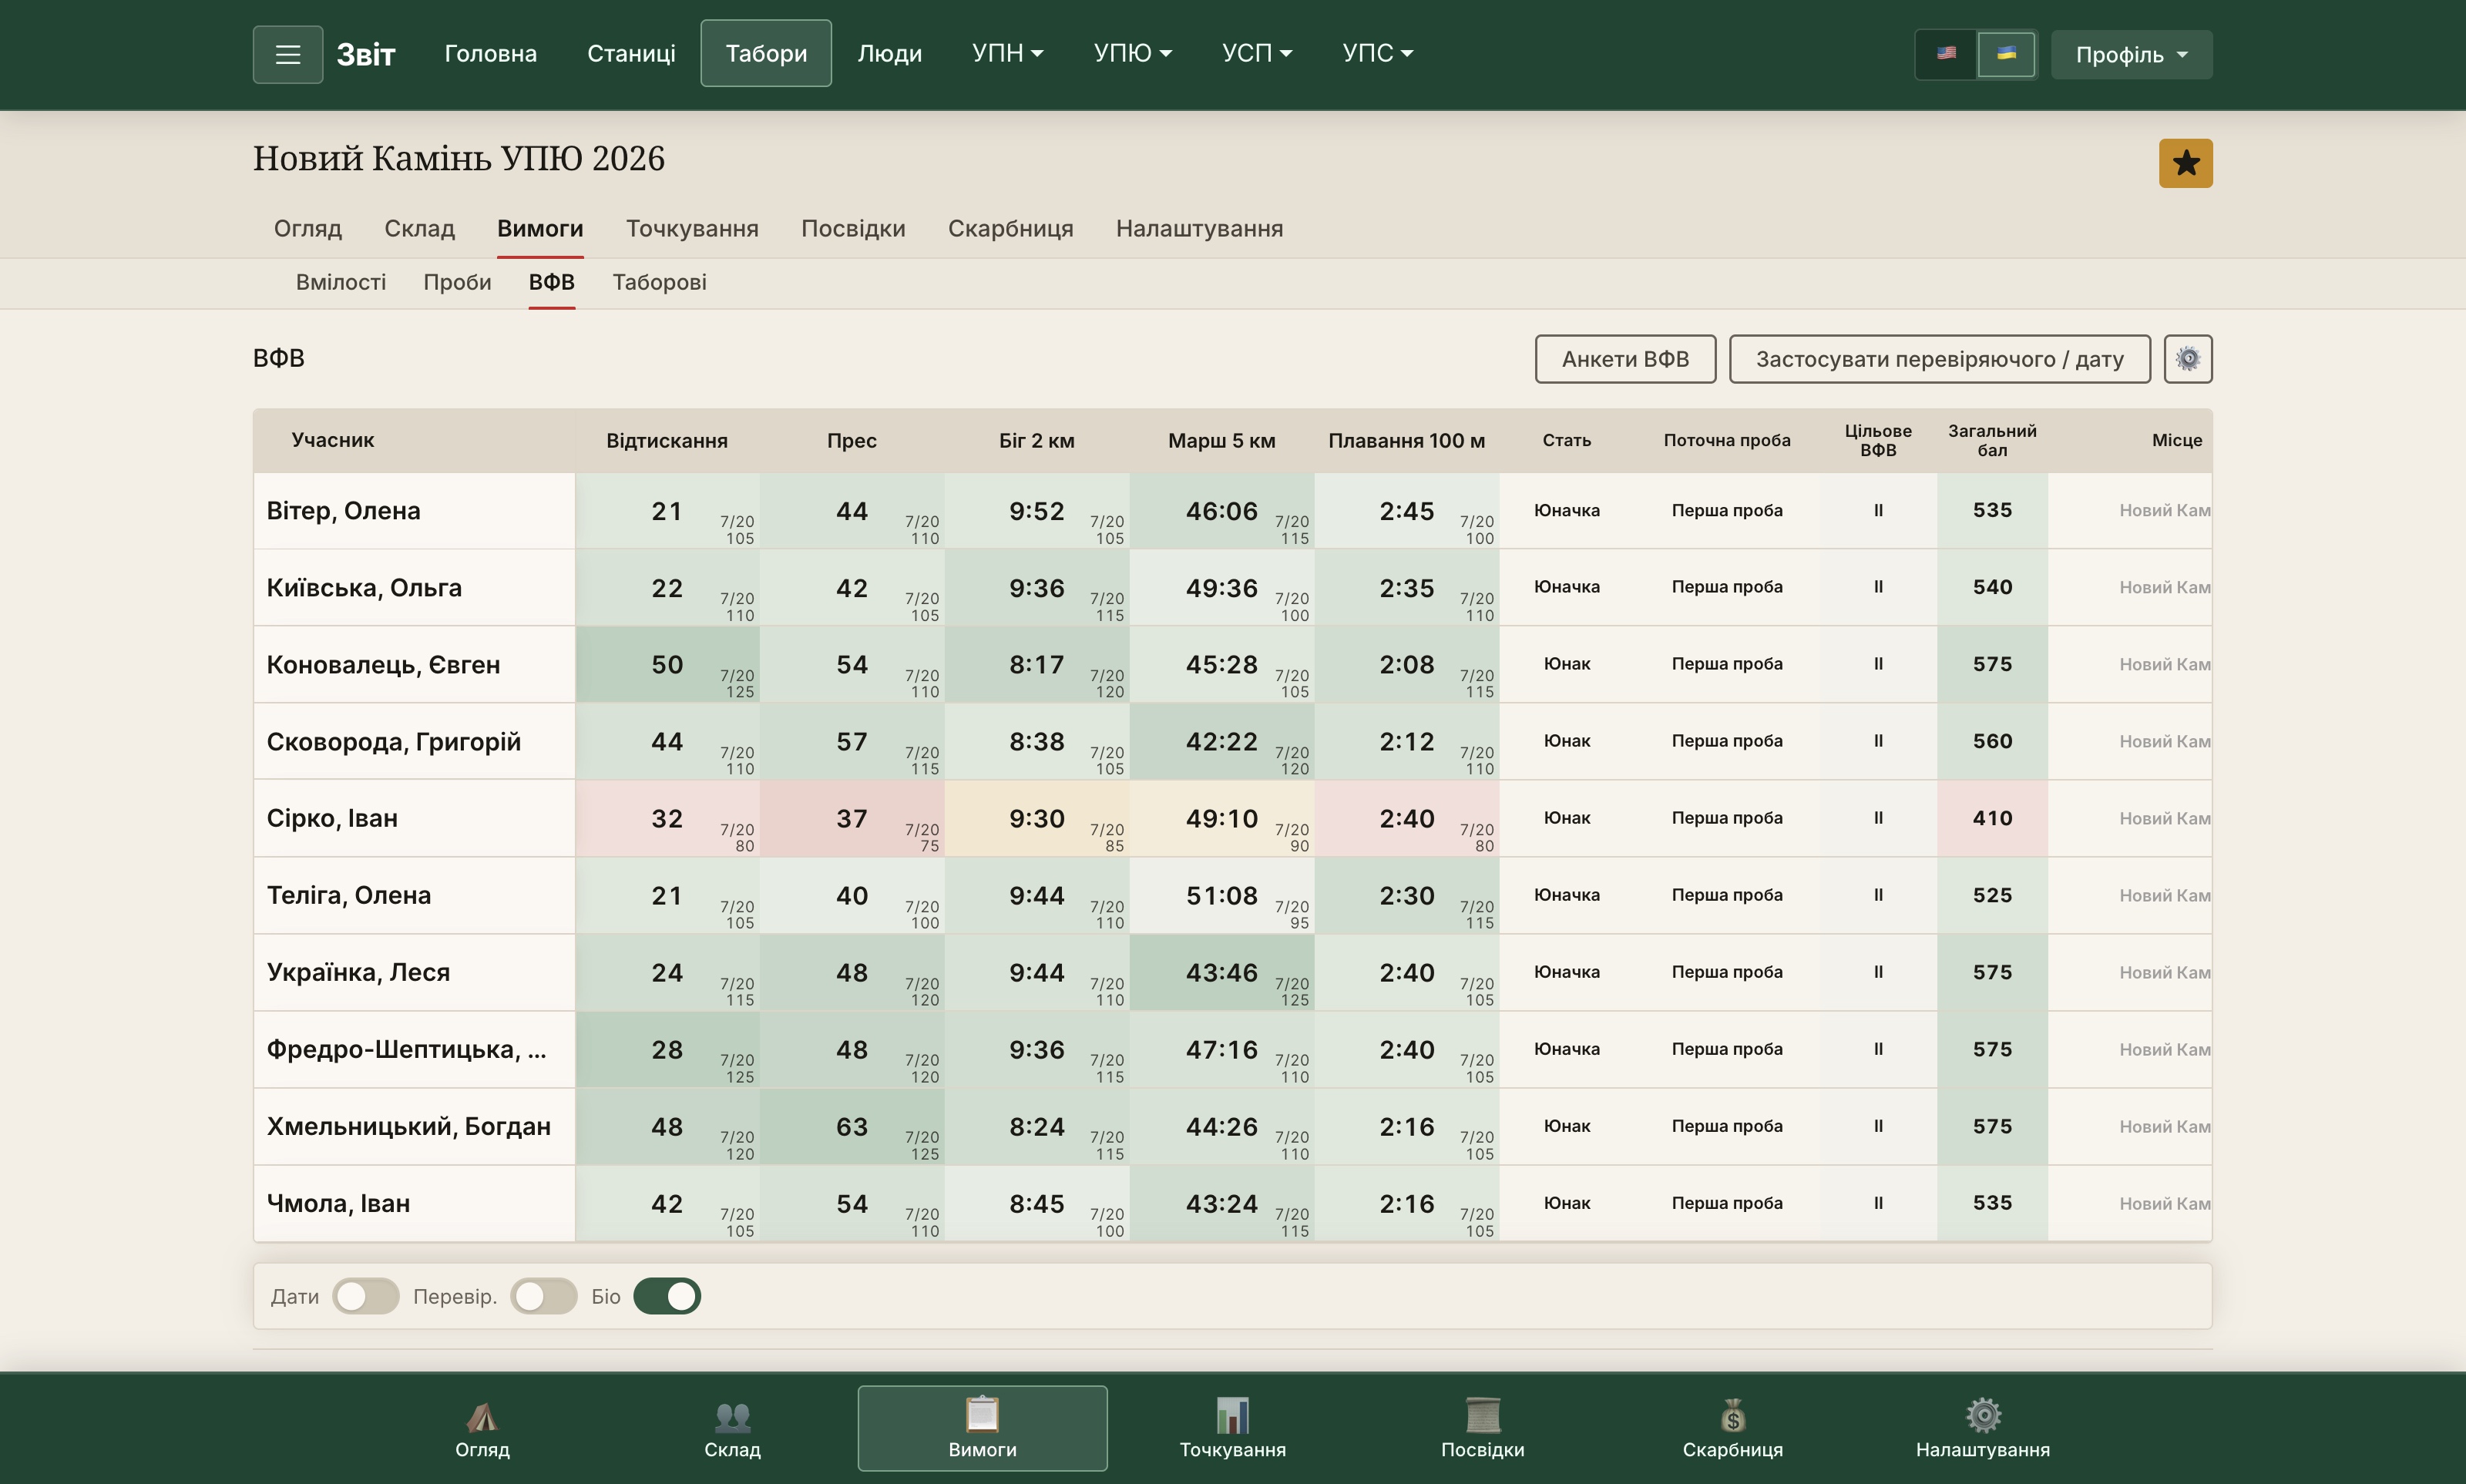Switch to the Налаштування camp tab

(1199, 228)
